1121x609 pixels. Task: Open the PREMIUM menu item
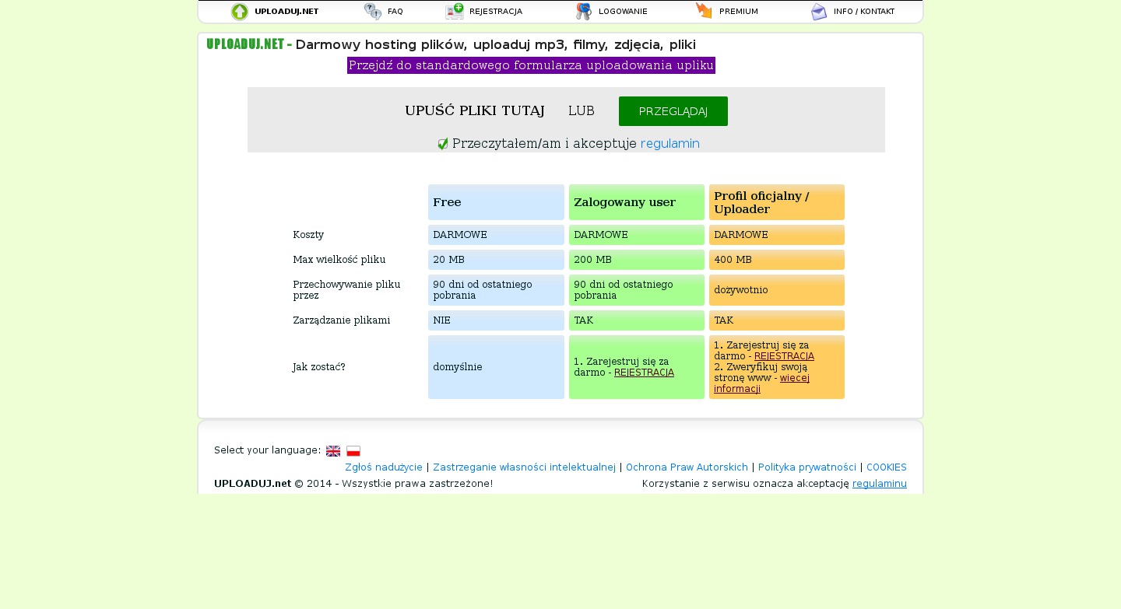click(x=738, y=12)
